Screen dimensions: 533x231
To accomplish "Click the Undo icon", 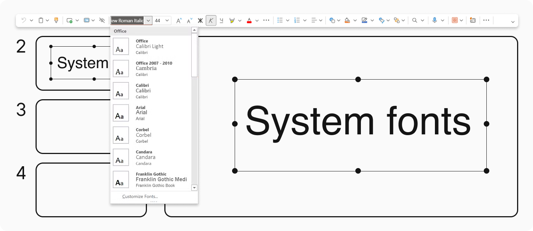I will pyautogui.click(x=24, y=20).
